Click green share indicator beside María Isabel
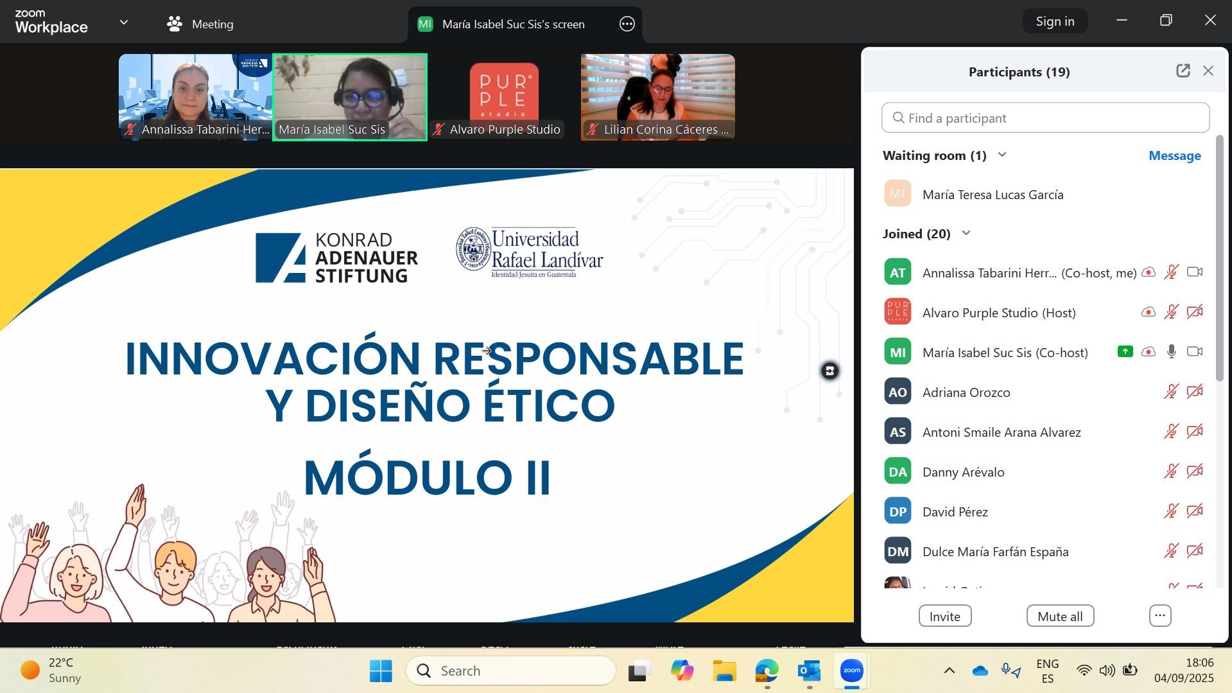This screenshot has width=1232, height=693. coord(1125,352)
